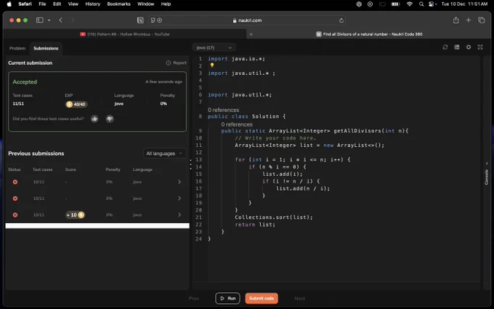This screenshot has width=494, height=309.
Task: Open the History menu
Action: 93,4
